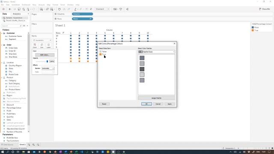The width and height of the screenshot is (274, 154).
Task: Pick the first palette gray swatch
Action: (x=142, y=58)
